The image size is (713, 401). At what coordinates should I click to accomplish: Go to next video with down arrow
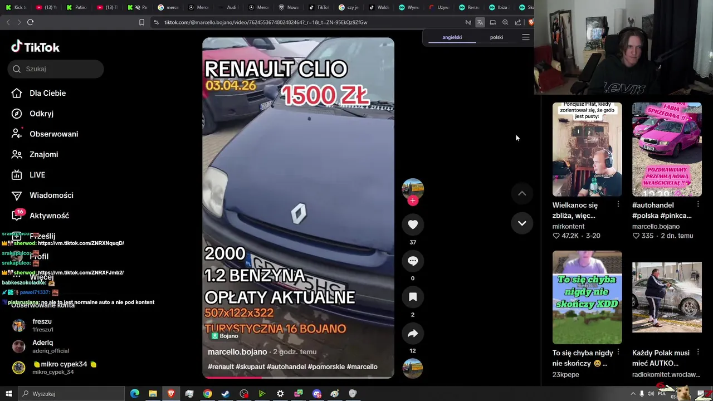[x=522, y=223]
